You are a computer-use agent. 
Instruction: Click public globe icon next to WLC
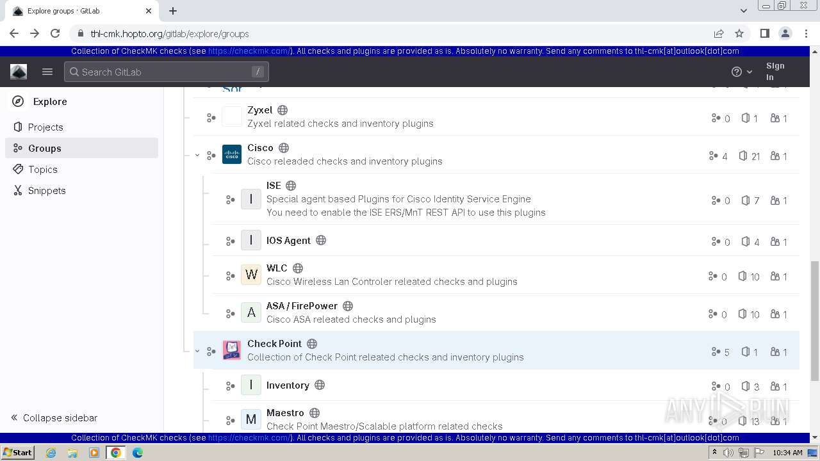coord(298,268)
